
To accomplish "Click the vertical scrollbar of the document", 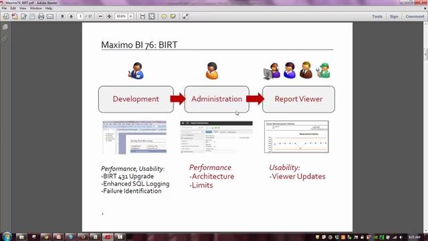I will click(425, 127).
